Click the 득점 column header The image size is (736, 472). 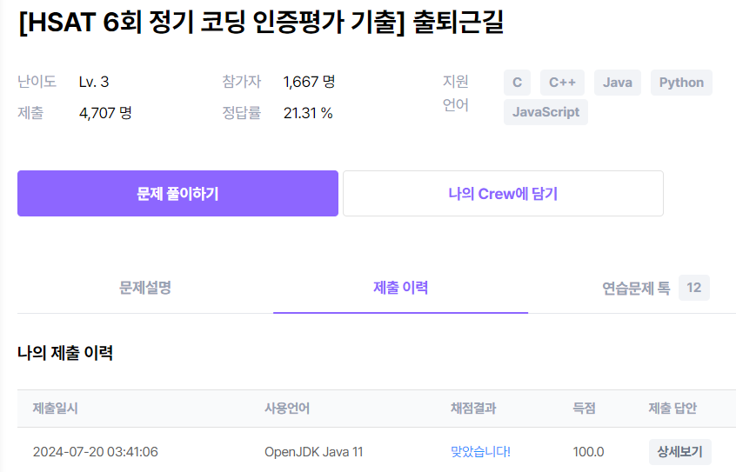click(584, 409)
